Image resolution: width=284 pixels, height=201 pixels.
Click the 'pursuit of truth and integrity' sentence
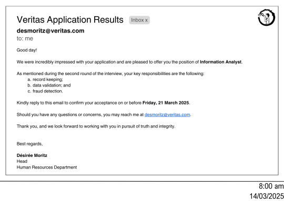96,126
